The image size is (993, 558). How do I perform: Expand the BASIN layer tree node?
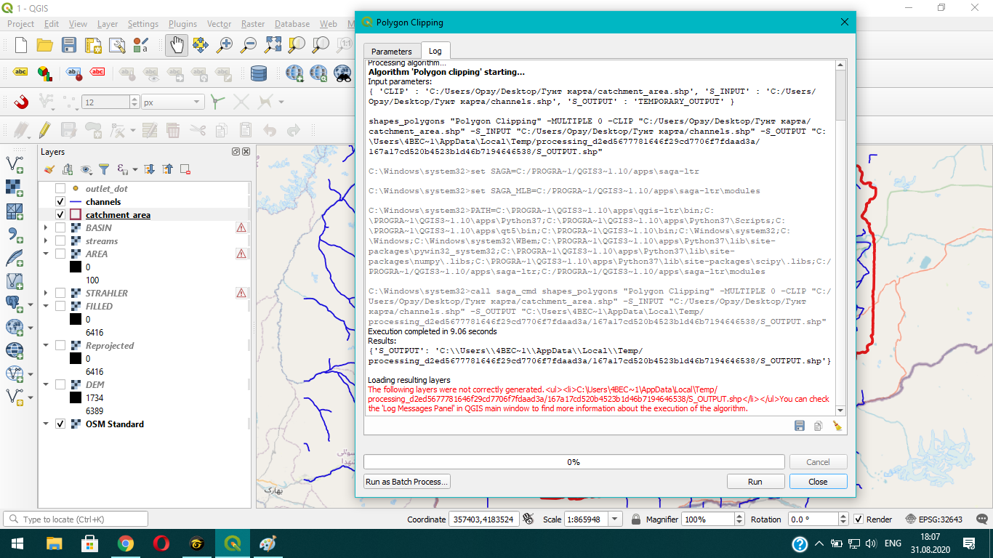[46, 228]
